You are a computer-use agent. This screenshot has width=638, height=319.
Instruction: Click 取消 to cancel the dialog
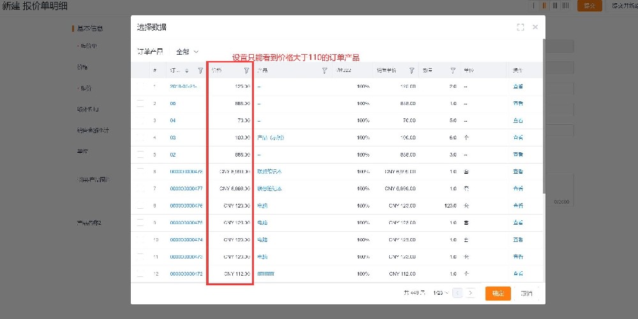(x=526, y=293)
